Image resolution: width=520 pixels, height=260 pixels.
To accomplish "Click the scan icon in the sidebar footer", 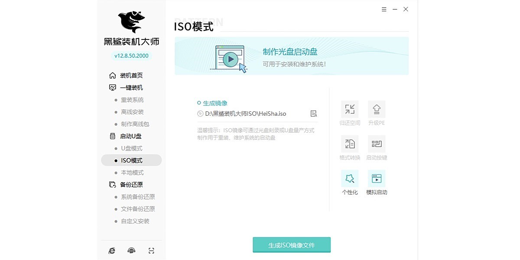I will click(151, 250).
